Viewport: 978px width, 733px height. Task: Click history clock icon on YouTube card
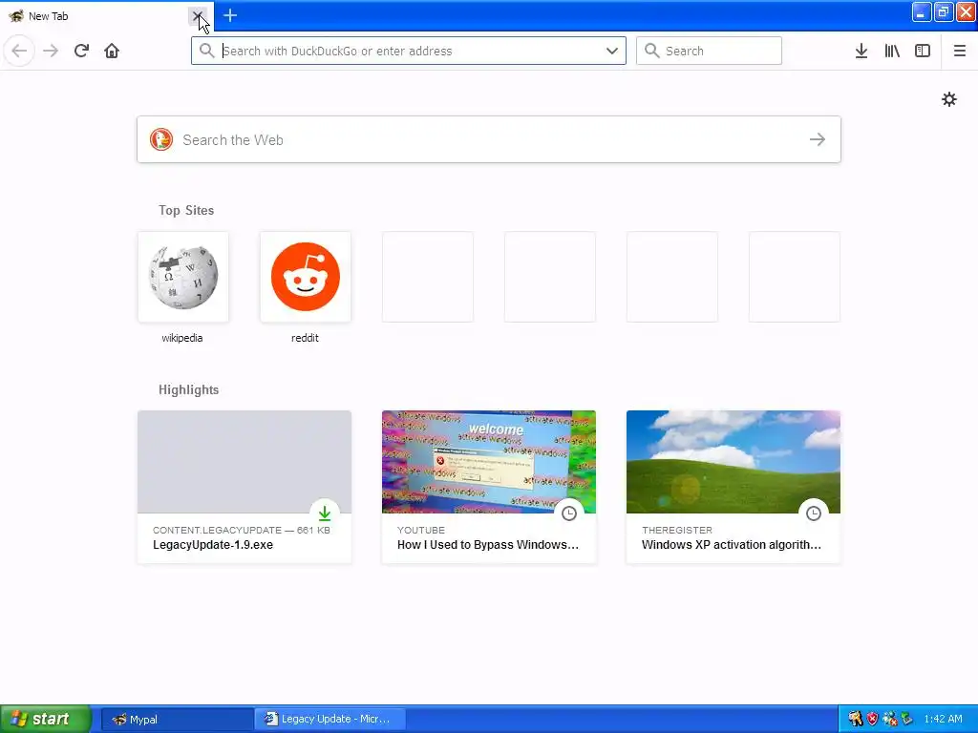(x=569, y=513)
